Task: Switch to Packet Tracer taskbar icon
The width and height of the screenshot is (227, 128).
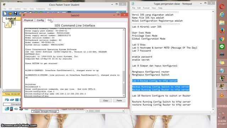Action: 222,86
